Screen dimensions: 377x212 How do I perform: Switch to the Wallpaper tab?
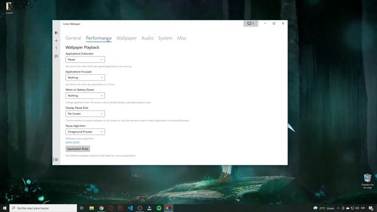[x=127, y=38]
